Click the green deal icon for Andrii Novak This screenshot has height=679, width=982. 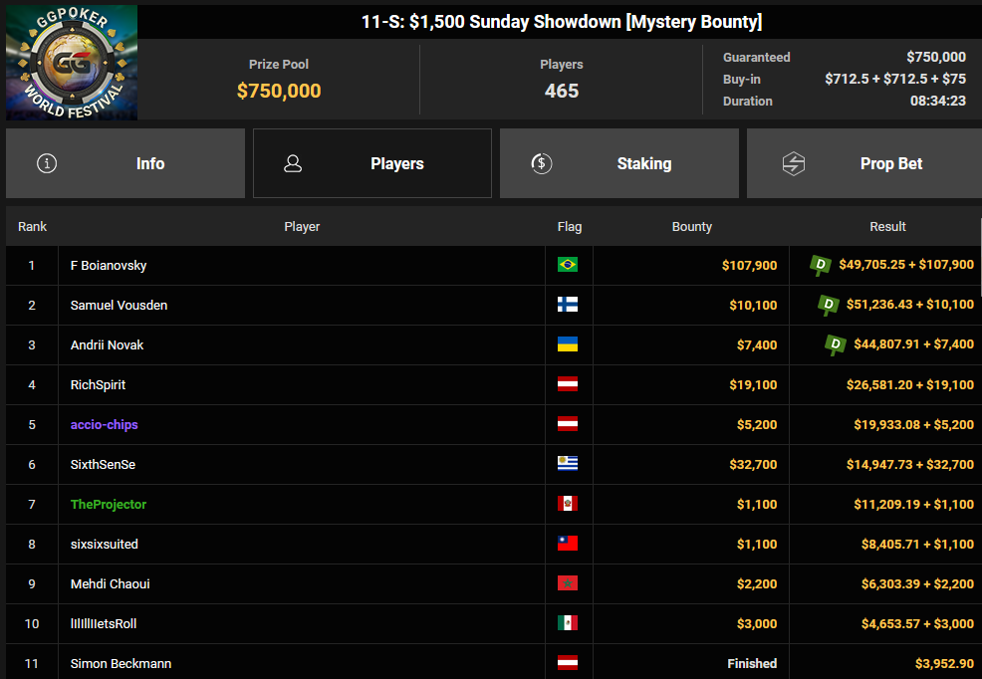(836, 344)
